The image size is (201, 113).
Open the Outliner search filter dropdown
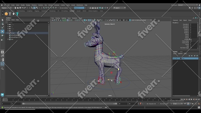coord(48,22)
